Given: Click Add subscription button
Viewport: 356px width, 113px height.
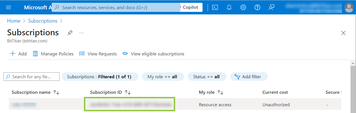Looking at the screenshot, I should click(18, 54).
